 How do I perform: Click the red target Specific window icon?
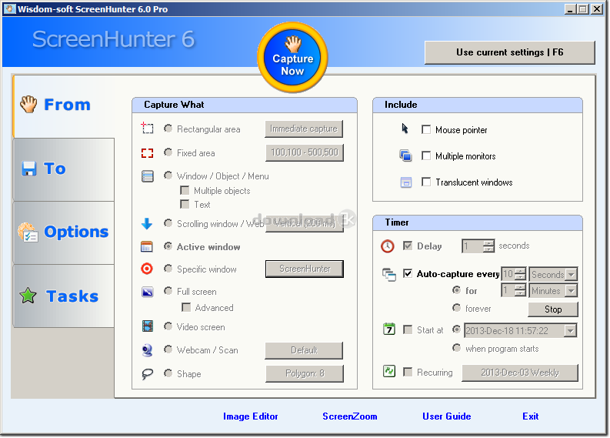tap(147, 269)
